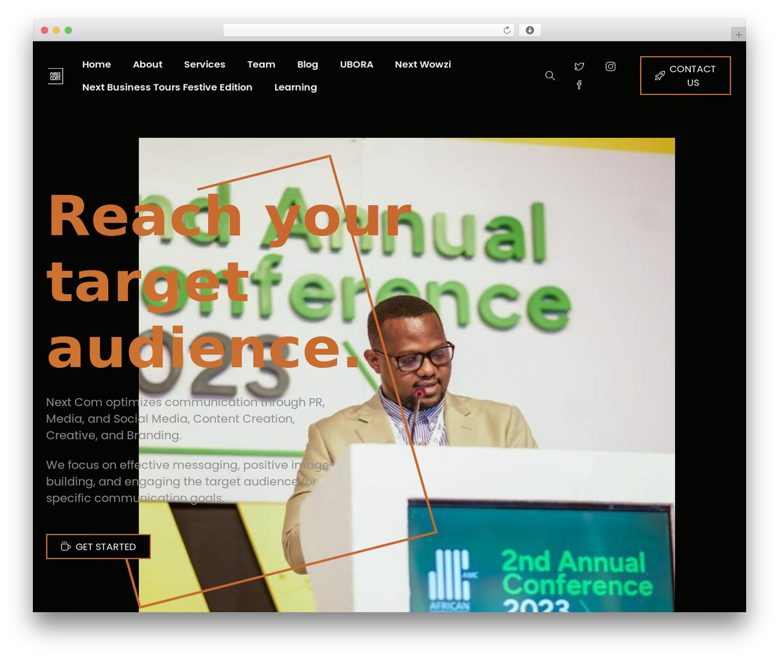779x659 pixels.
Task: Navigate to the Team page
Action: click(261, 64)
